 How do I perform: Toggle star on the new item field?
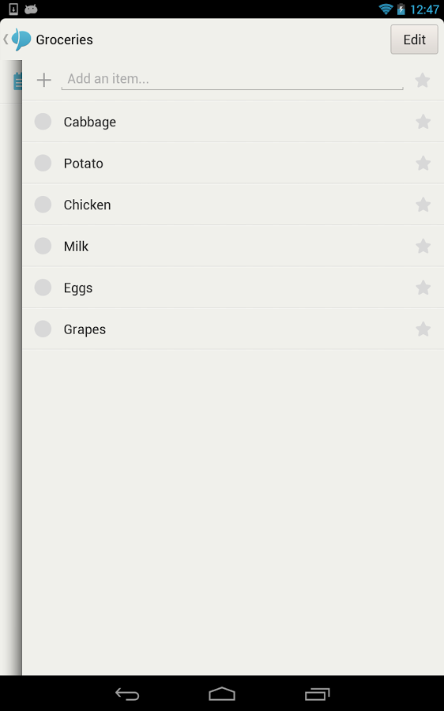tap(422, 81)
